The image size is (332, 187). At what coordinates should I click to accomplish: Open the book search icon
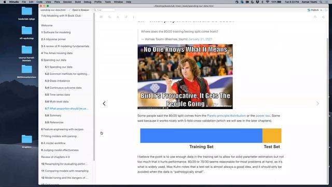coord(109,17)
